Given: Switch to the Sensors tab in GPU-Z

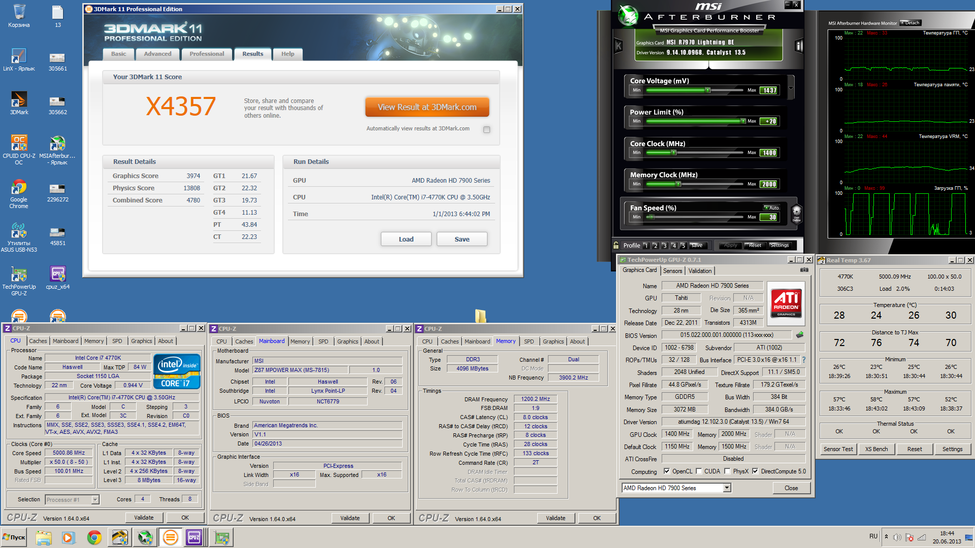Looking at the screenshot, I should 672,270.
